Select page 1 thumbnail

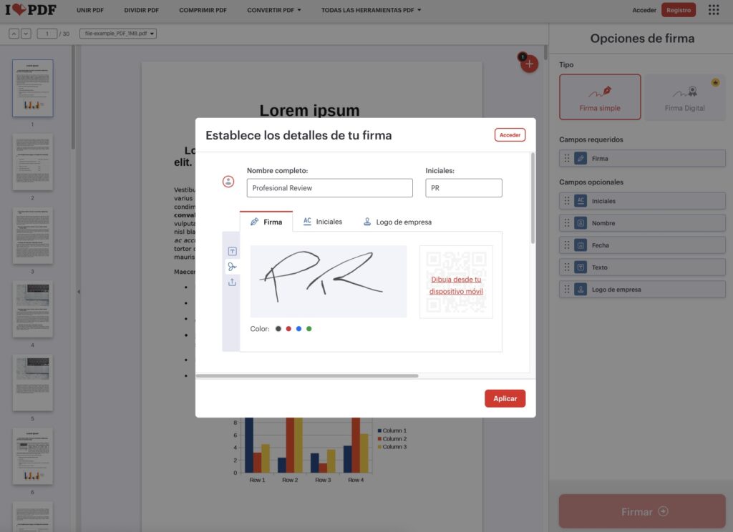[x=33, y=88]
